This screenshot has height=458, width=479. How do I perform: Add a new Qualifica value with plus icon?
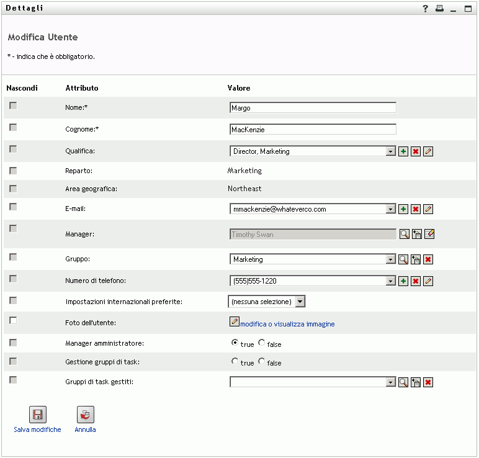click(403, 151)
